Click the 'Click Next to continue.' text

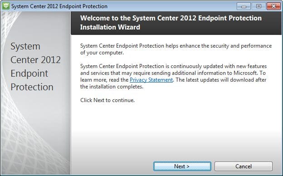coord(107,100)
